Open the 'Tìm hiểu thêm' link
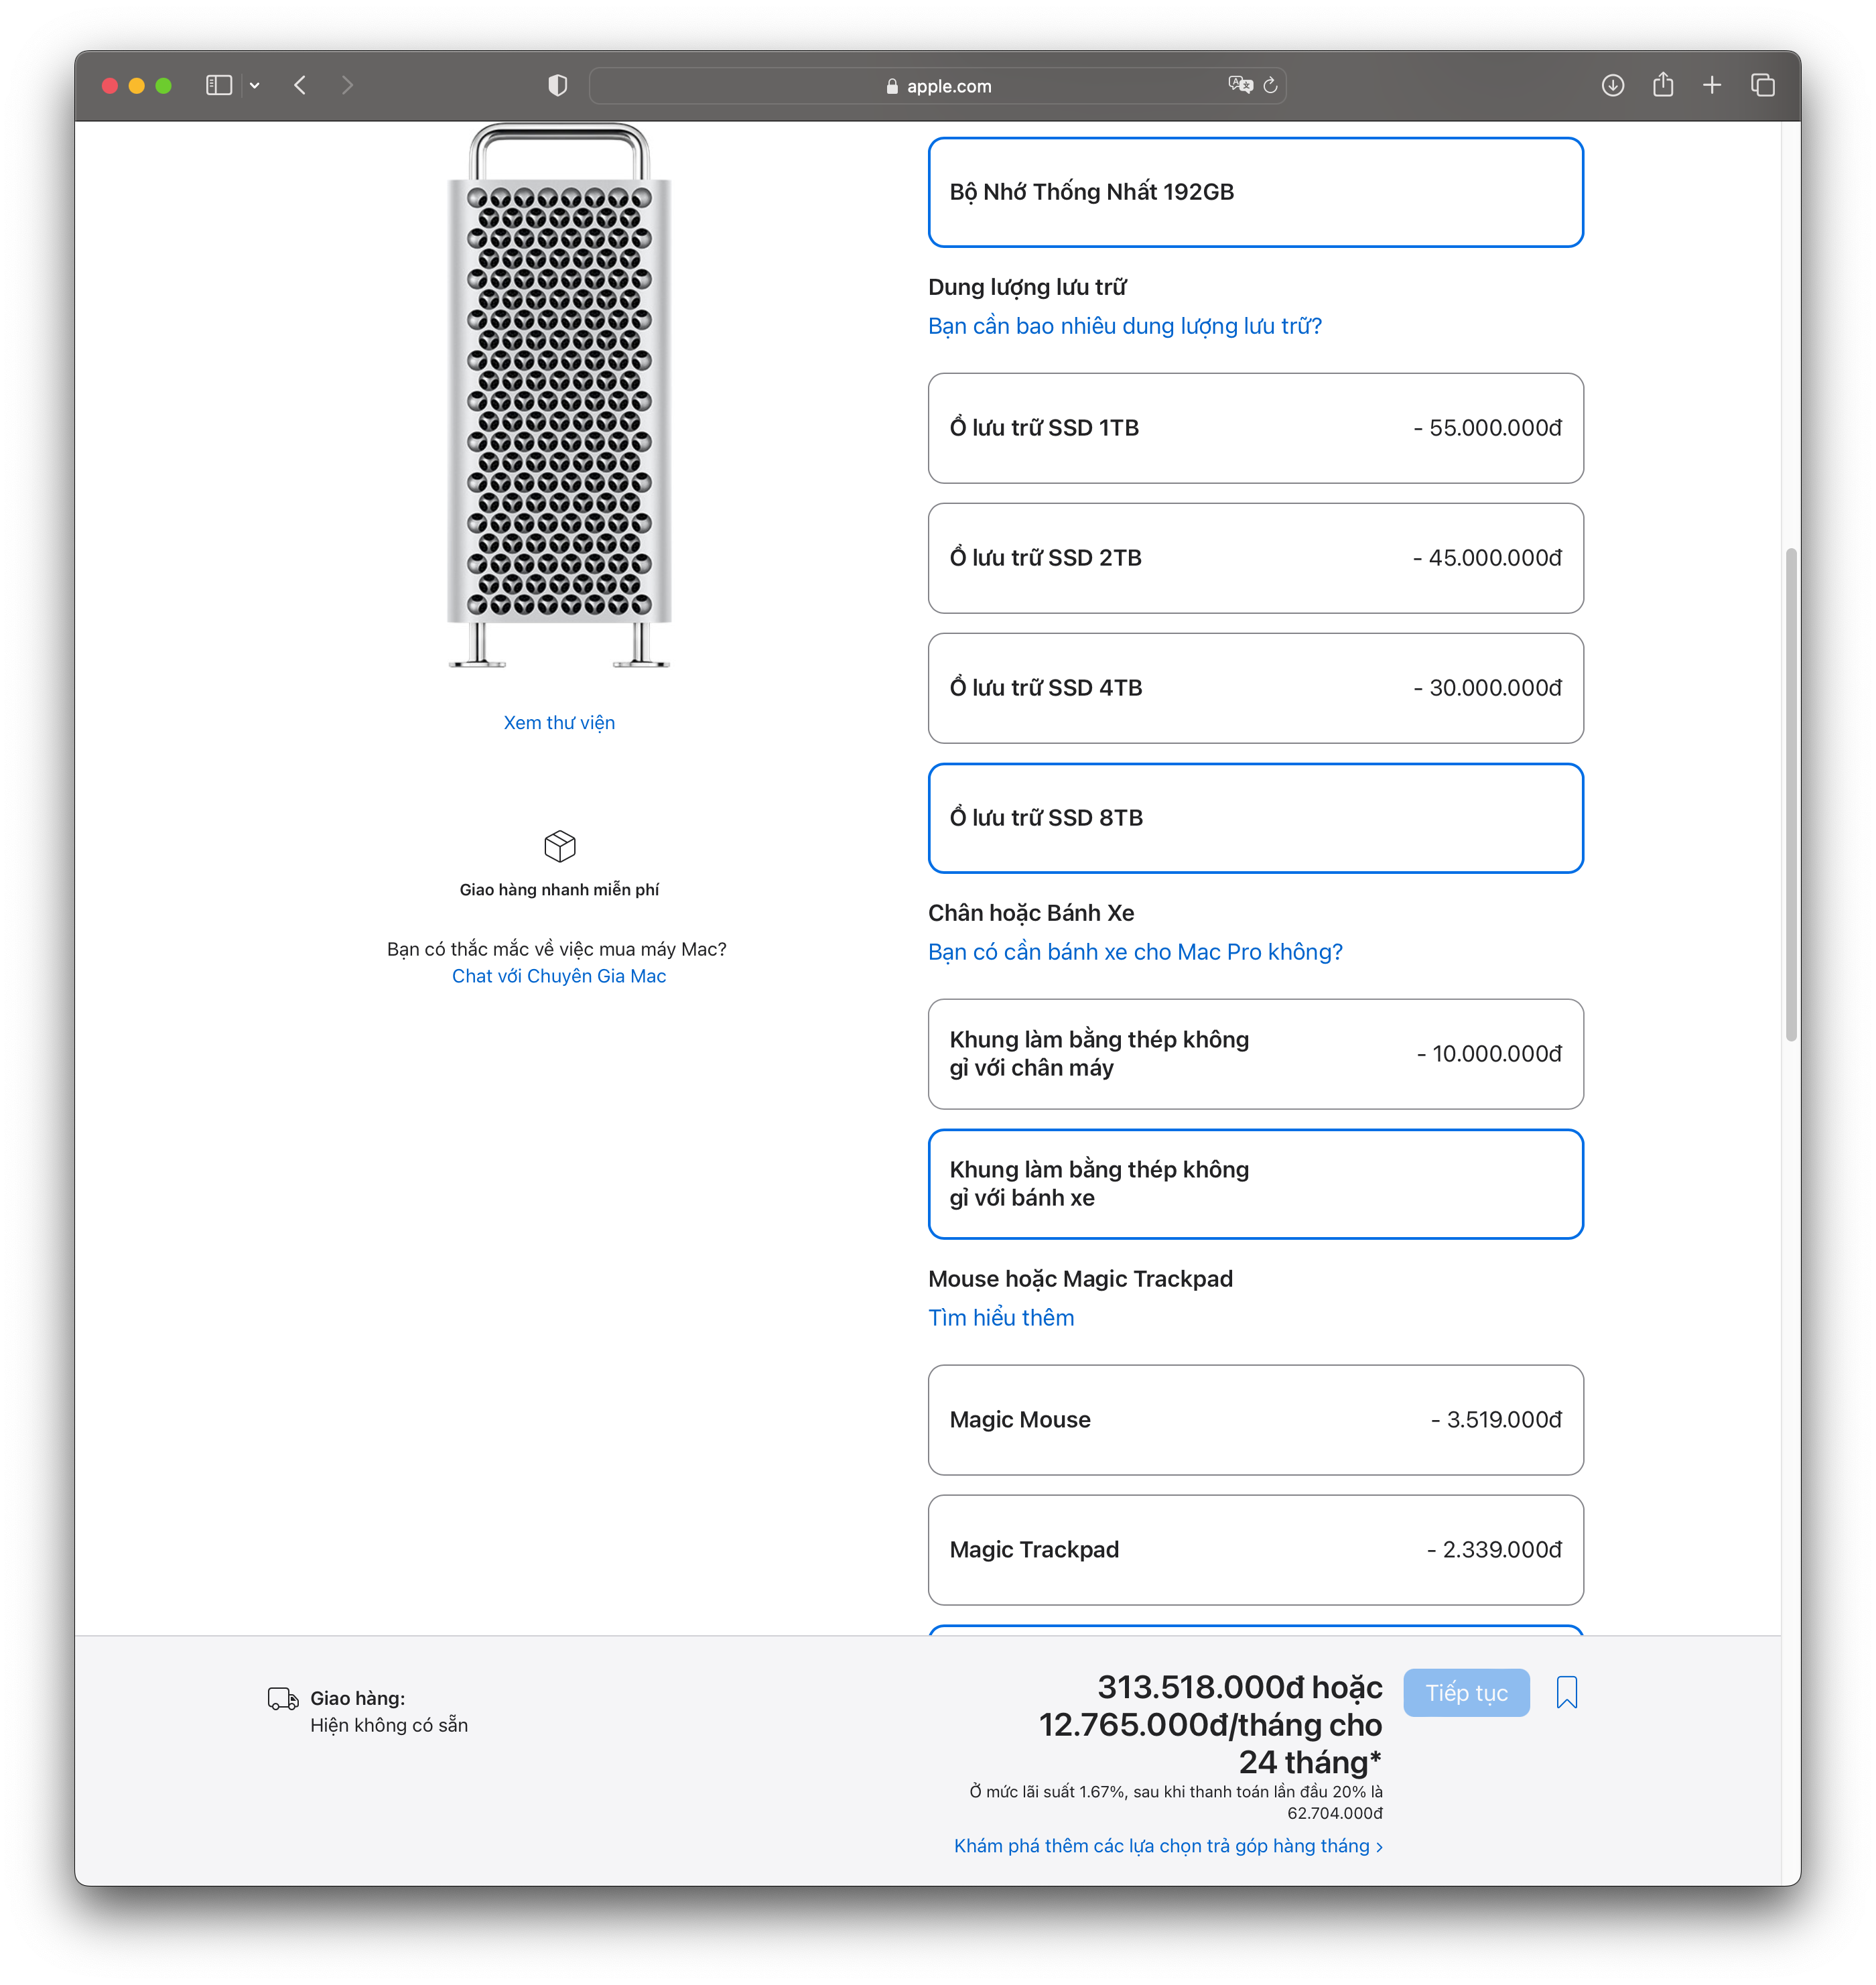This screenshot has width=1876, height=1985. [1001, 1318]
